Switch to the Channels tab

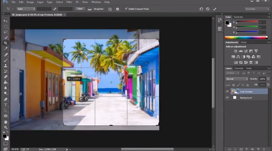pos(239,68)
